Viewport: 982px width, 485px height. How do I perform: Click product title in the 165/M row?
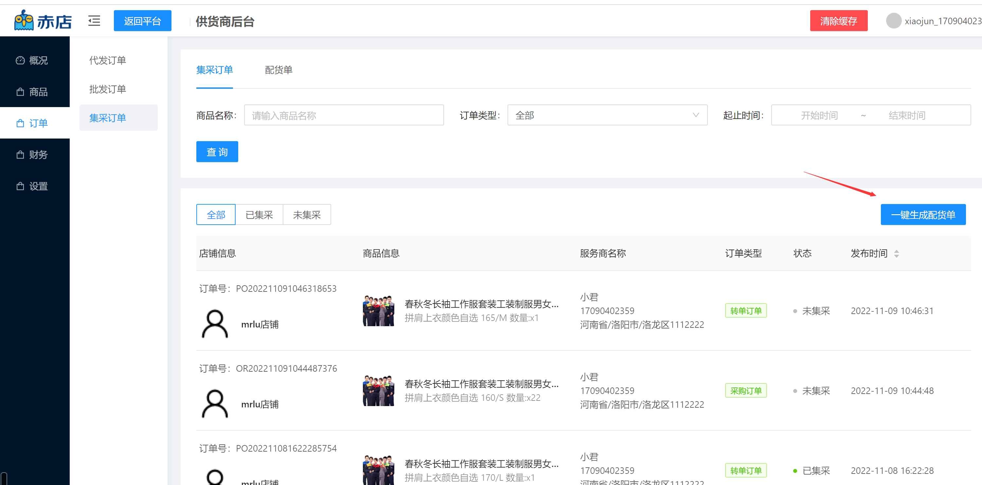(481, 304)
